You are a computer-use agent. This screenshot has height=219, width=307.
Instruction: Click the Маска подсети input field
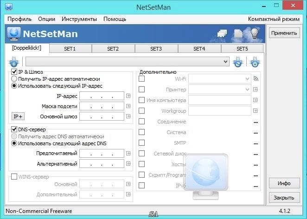[102, 106]
